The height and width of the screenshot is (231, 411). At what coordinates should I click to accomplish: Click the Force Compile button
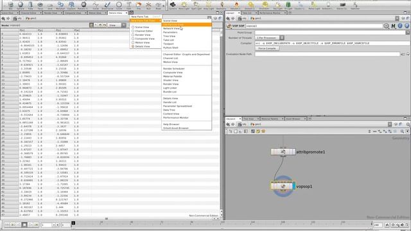tap(267, 49)
